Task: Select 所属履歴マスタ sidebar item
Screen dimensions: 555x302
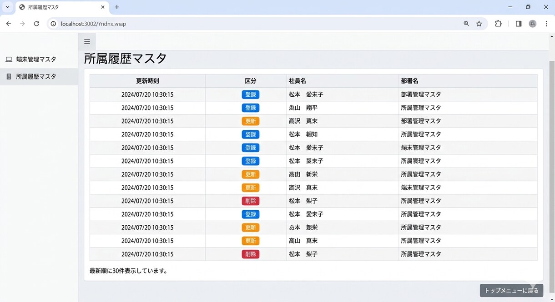Action: click(39, 77)
